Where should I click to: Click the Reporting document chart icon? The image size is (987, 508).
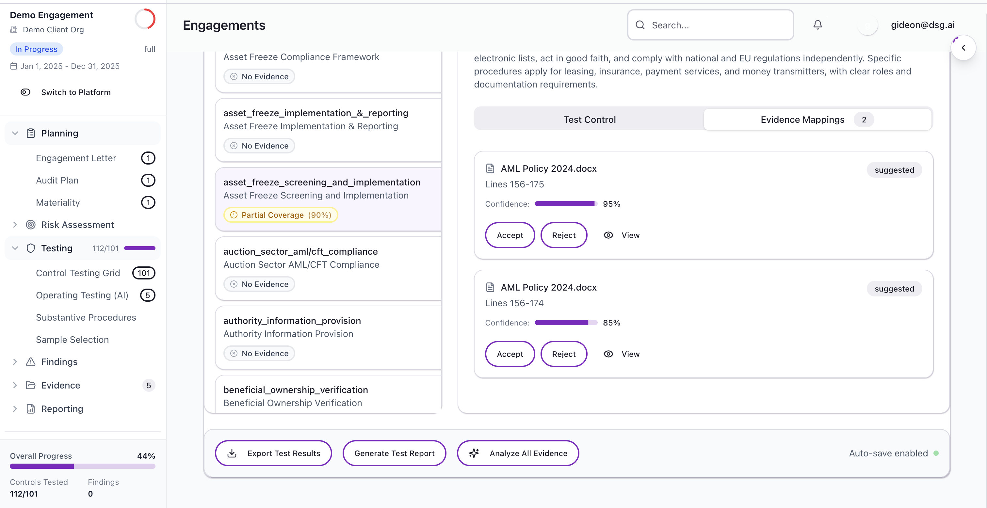[x=31, y=408]
